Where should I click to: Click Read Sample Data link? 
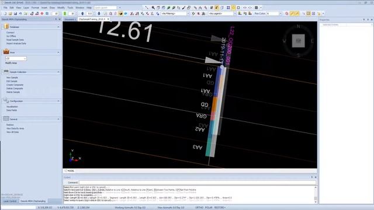click(x=15, y=40)
